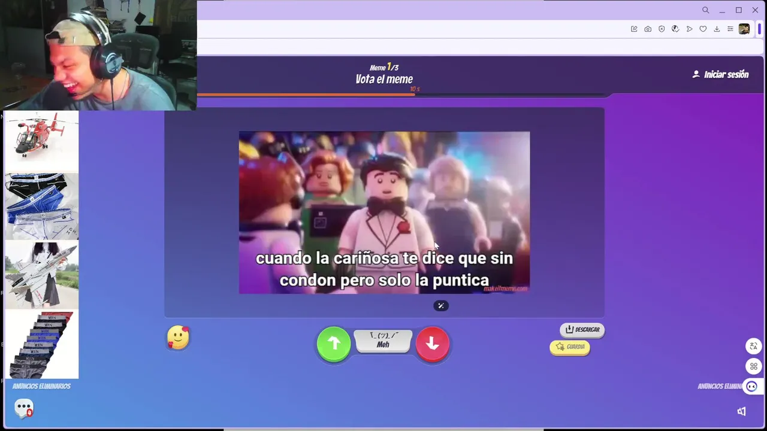The image size is (767, 431).
Task: Open the chat bubble icon
Action: click(x=24, y=408)
